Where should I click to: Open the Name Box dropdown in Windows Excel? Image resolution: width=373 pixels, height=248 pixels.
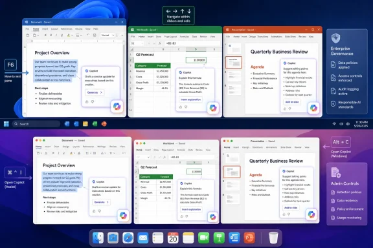tap(142, 43)
